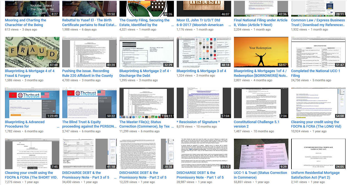
Task: Play the 21:12 Discharge Debt Part 1 thumbnail
Action: tap(204, 154)
